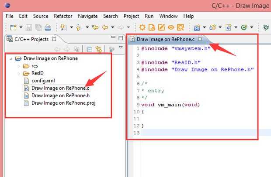Open the Search menu
The image size is (271, 177).
tap(111, 16)
